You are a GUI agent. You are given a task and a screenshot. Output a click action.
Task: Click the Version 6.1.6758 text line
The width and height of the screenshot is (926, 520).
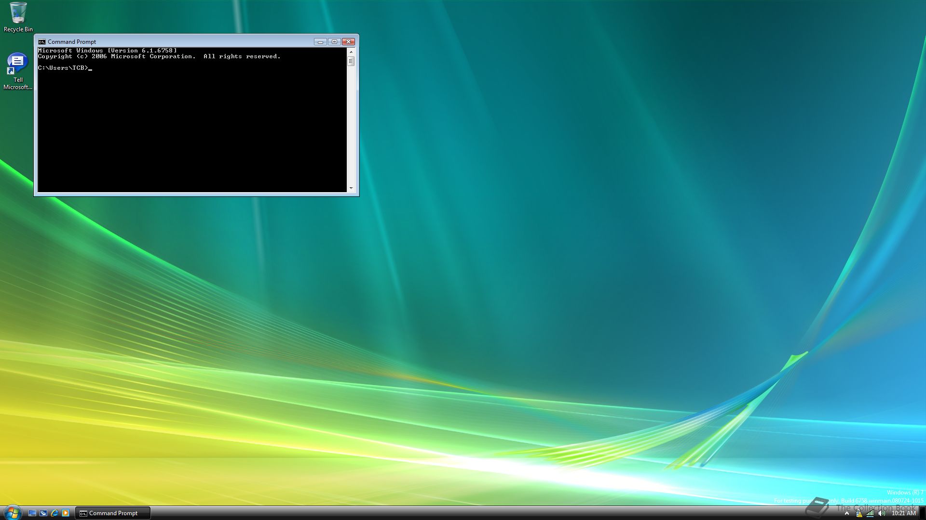[107, 51]
